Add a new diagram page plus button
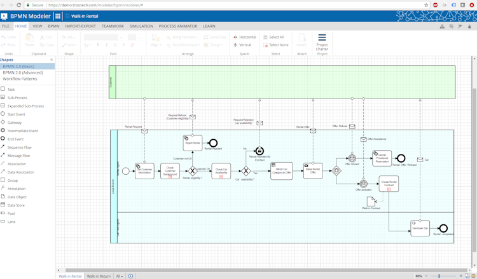Image resolution: width=477 pixels, height=279 pixels. (130, 276)
